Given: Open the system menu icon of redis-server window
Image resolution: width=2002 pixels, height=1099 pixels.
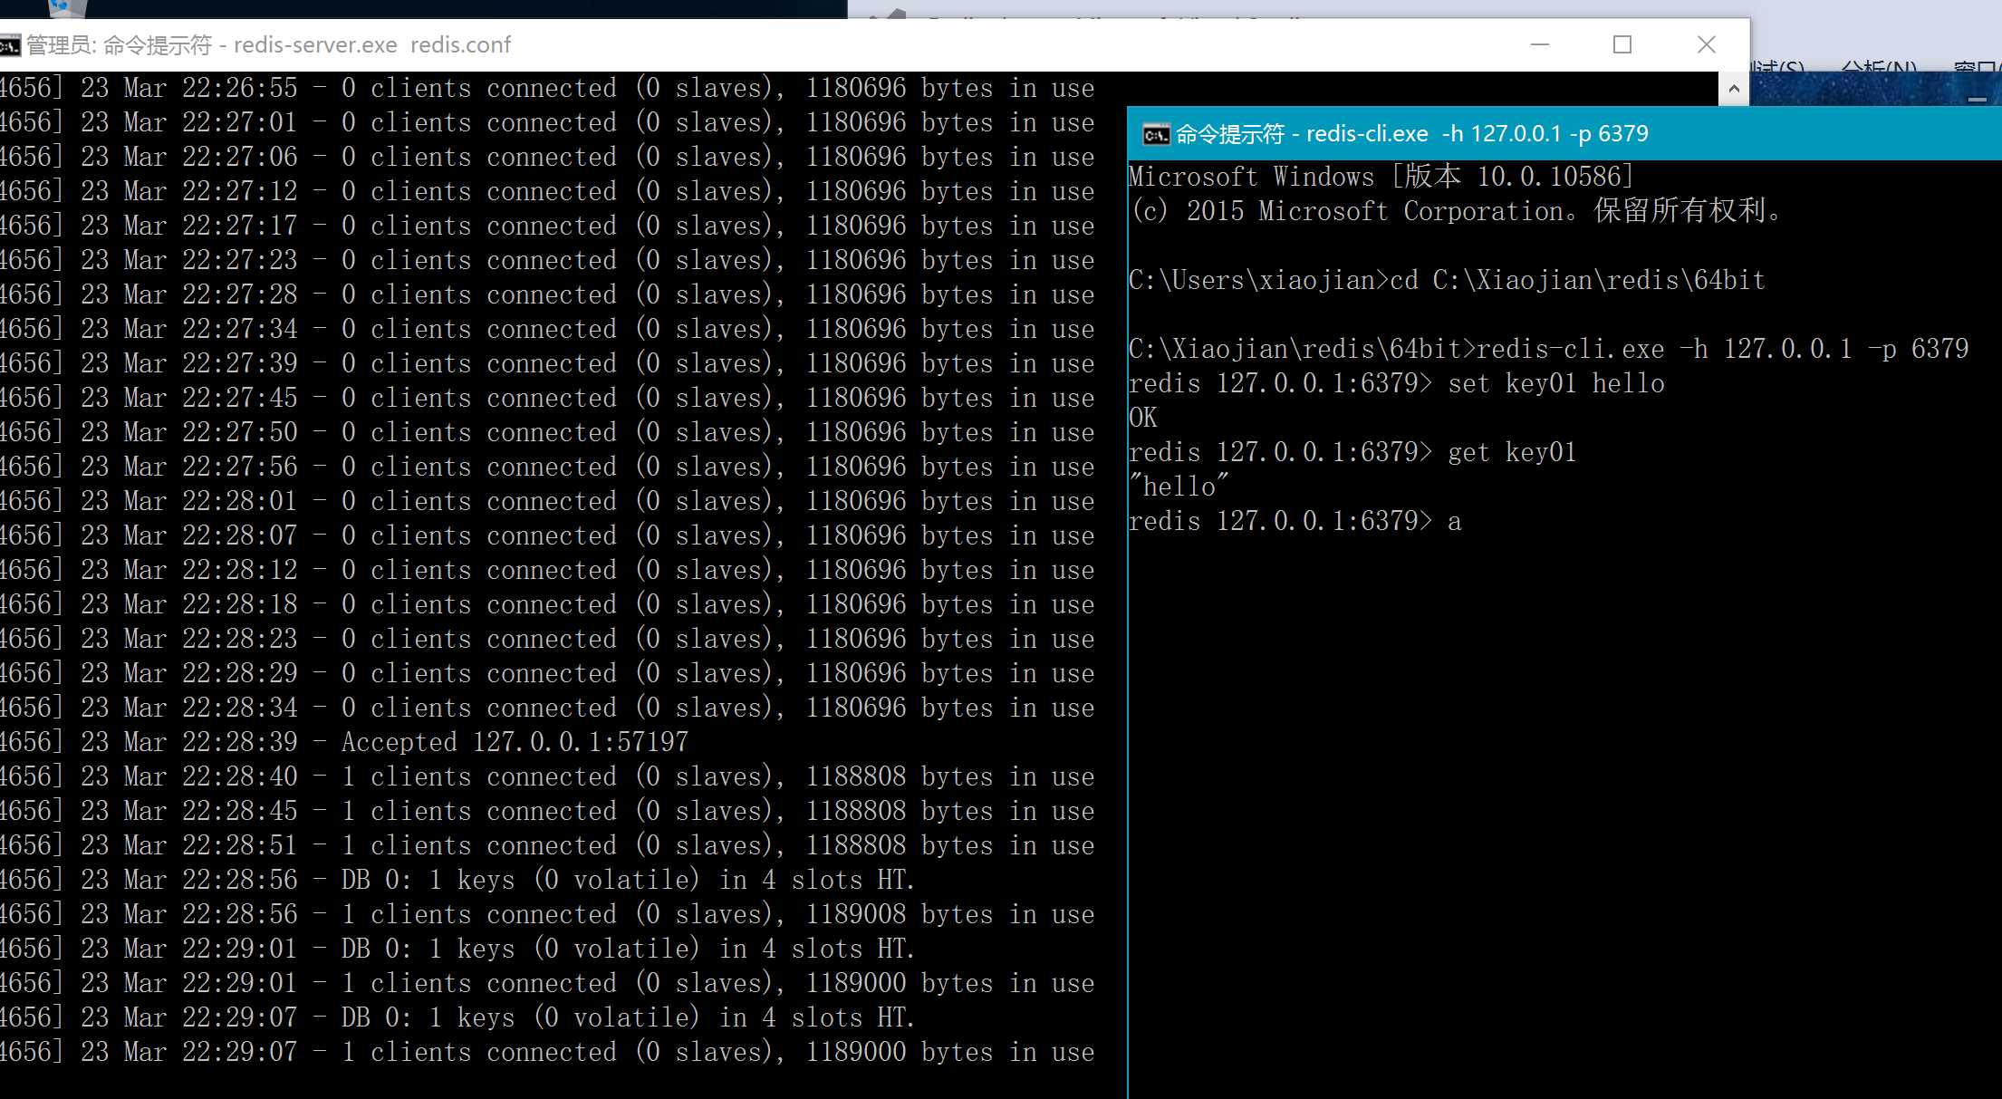Looking at the screenshot, I should pos(10,45).
